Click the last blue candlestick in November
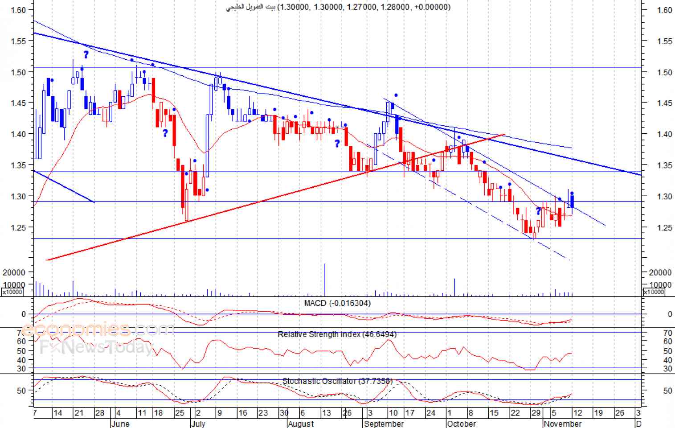 572,201
